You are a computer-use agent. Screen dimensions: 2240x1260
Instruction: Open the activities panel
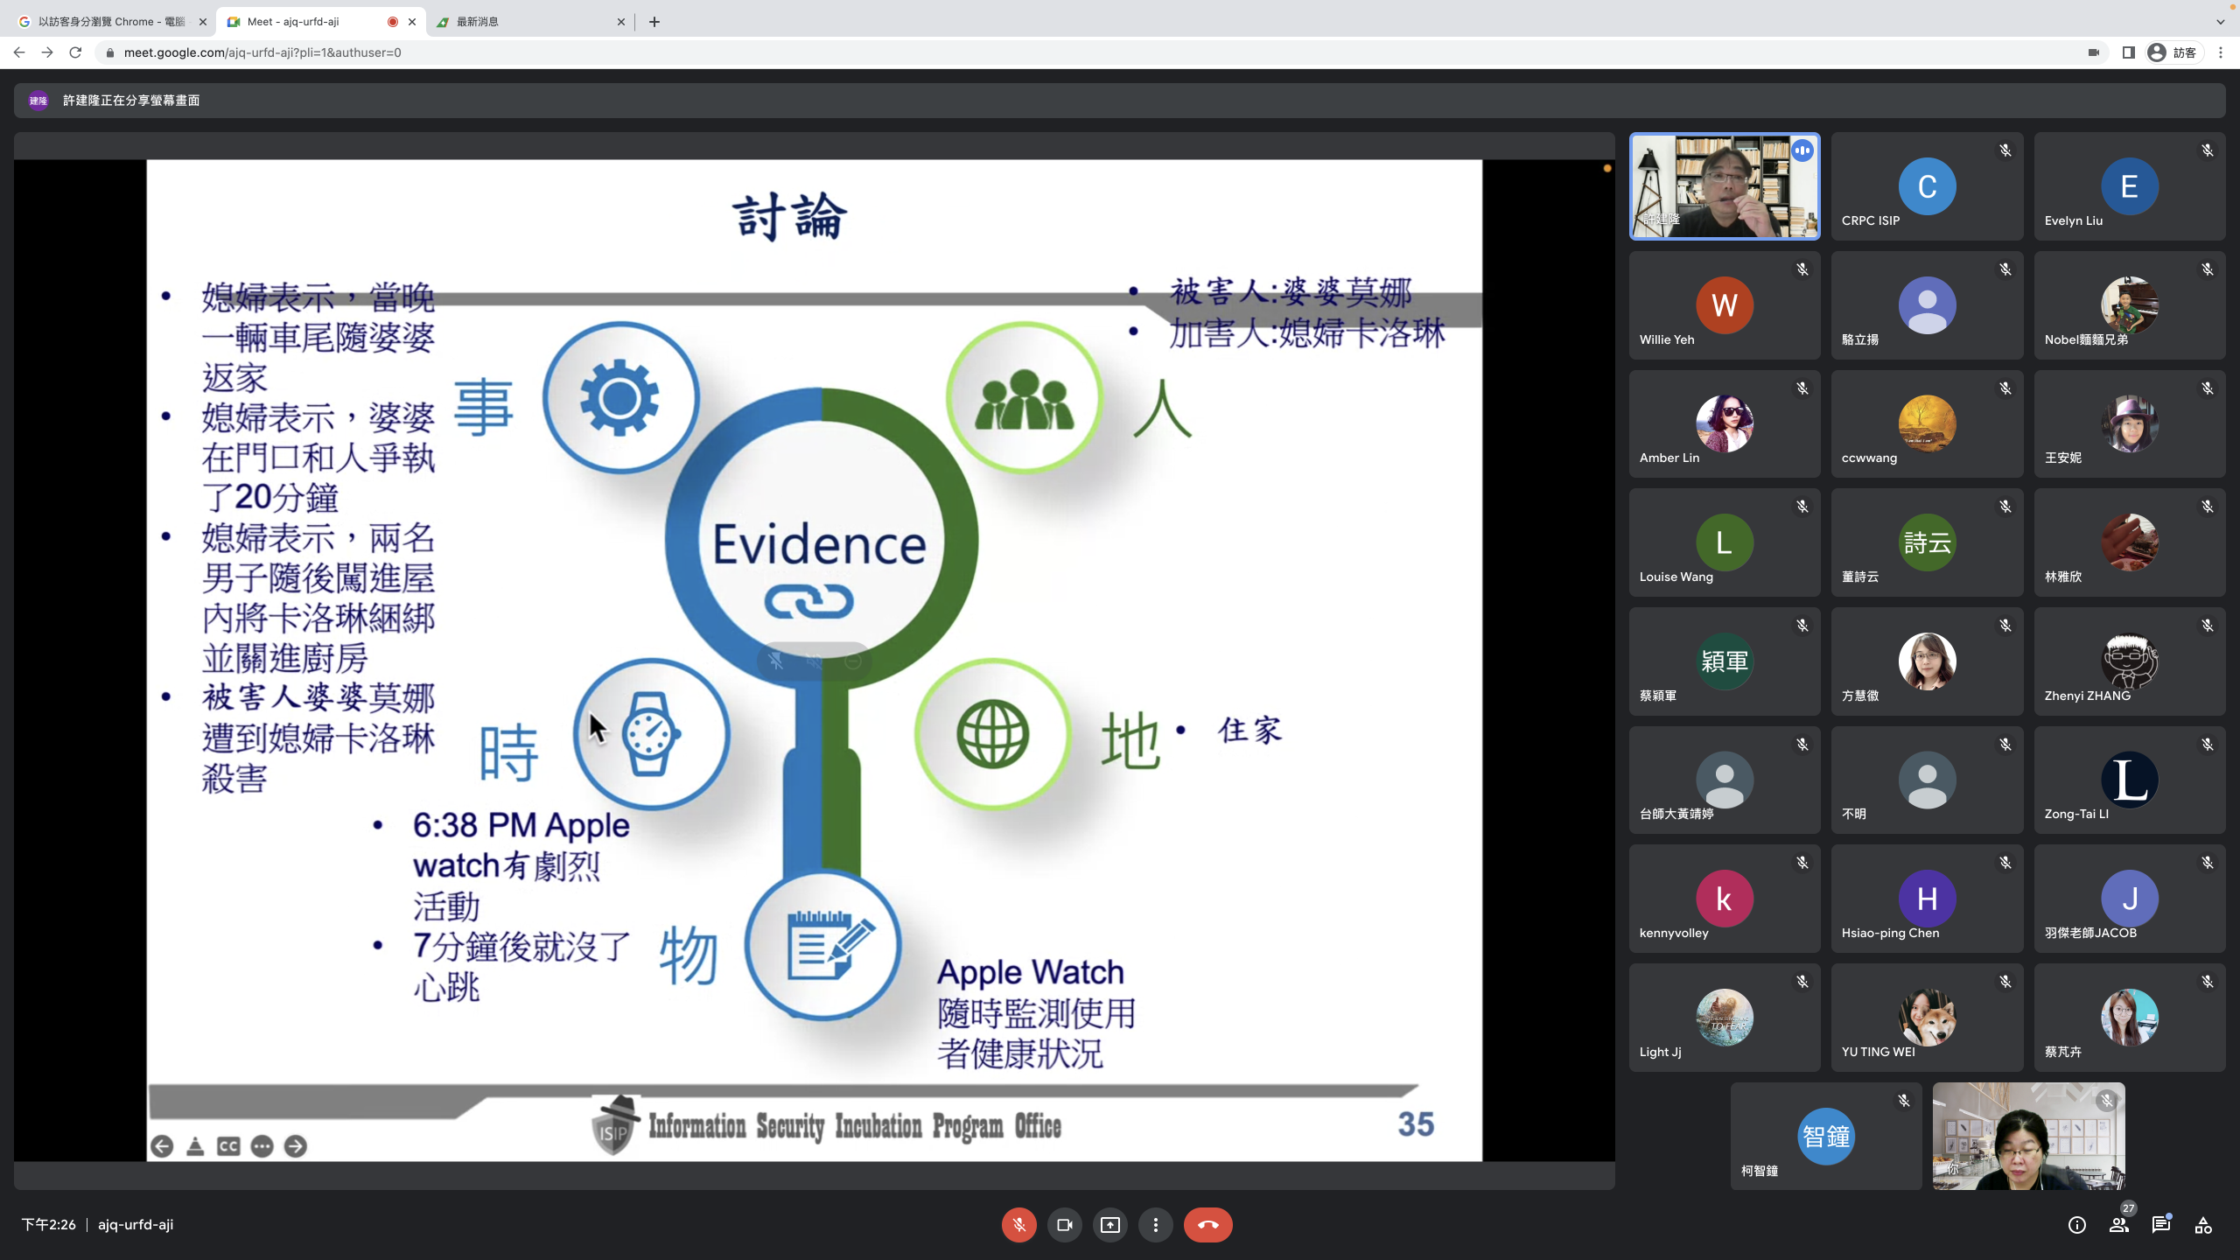(2202, 1225)
